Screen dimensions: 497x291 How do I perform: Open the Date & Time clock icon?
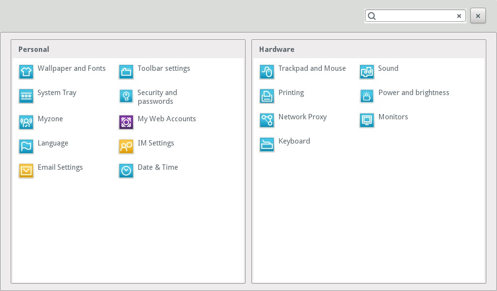126,171
